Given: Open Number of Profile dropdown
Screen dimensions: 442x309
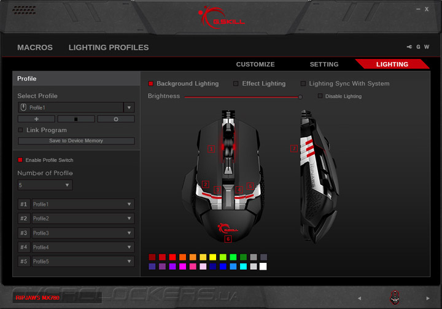Looking at the screenshot, I should [45, 185].
